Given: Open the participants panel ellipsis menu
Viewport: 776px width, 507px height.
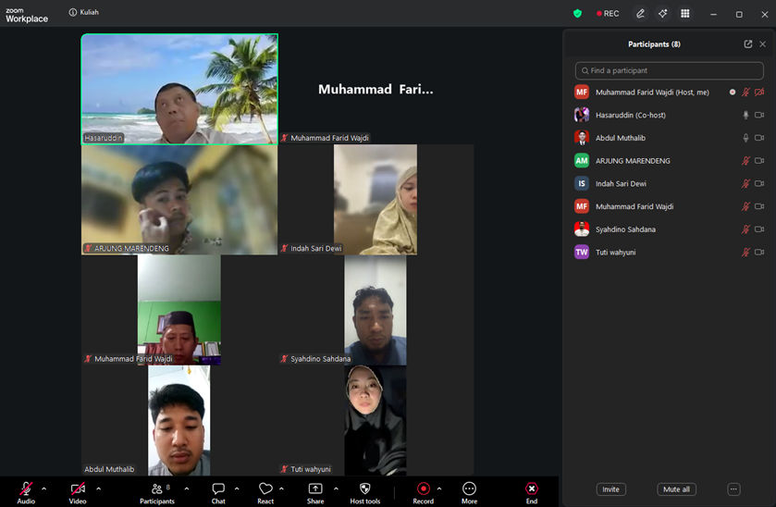Looking at the screenshot, I should pos(733,489).
